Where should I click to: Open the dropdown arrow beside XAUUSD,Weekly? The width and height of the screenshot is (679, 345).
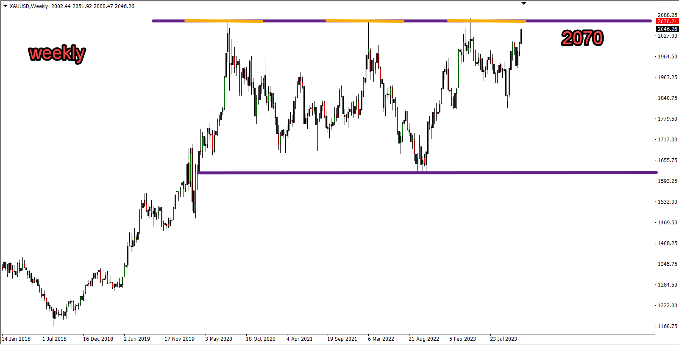click(x=5, y=6)
